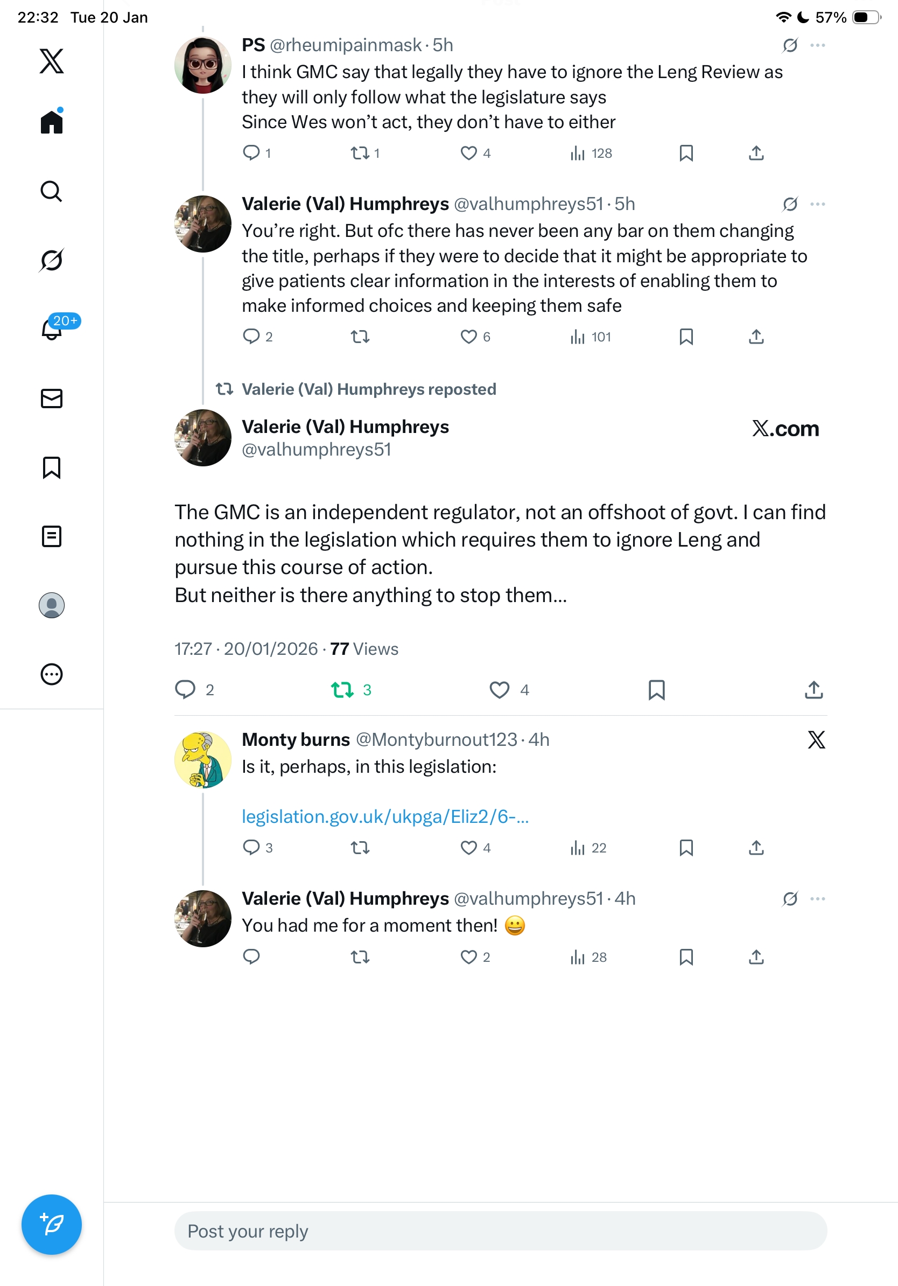Tap the compose new post button
898x1286 pixels.
(x=52, y=1225)
